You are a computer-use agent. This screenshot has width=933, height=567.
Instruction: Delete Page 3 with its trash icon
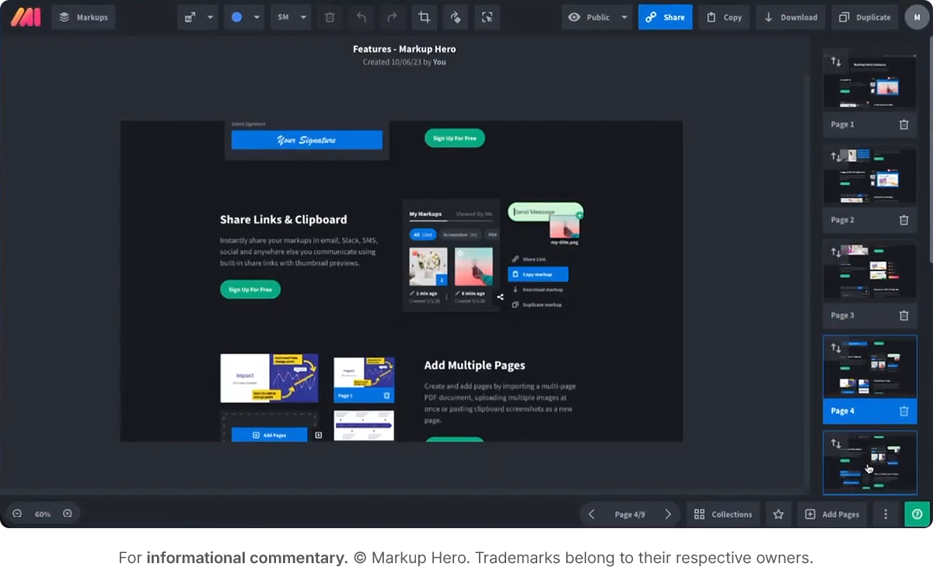903,315
